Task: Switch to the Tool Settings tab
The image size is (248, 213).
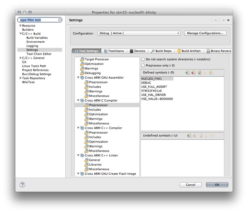Action: [x=86, y=51]
